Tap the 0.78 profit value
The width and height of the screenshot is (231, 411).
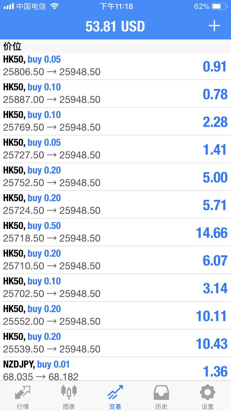click(215, 94)
